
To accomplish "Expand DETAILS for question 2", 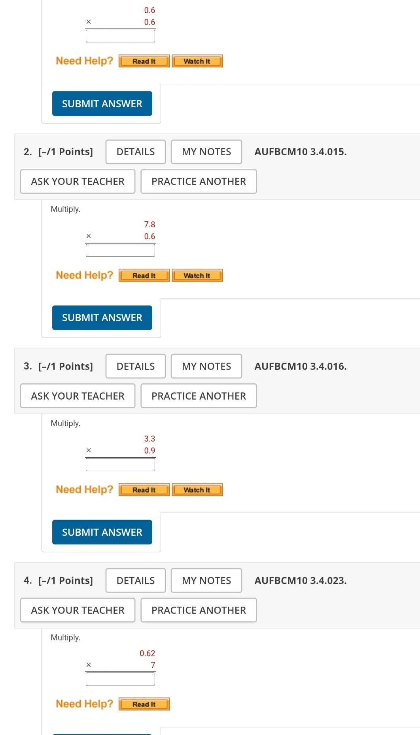I will pyautogui.click(x=136, y=152).
